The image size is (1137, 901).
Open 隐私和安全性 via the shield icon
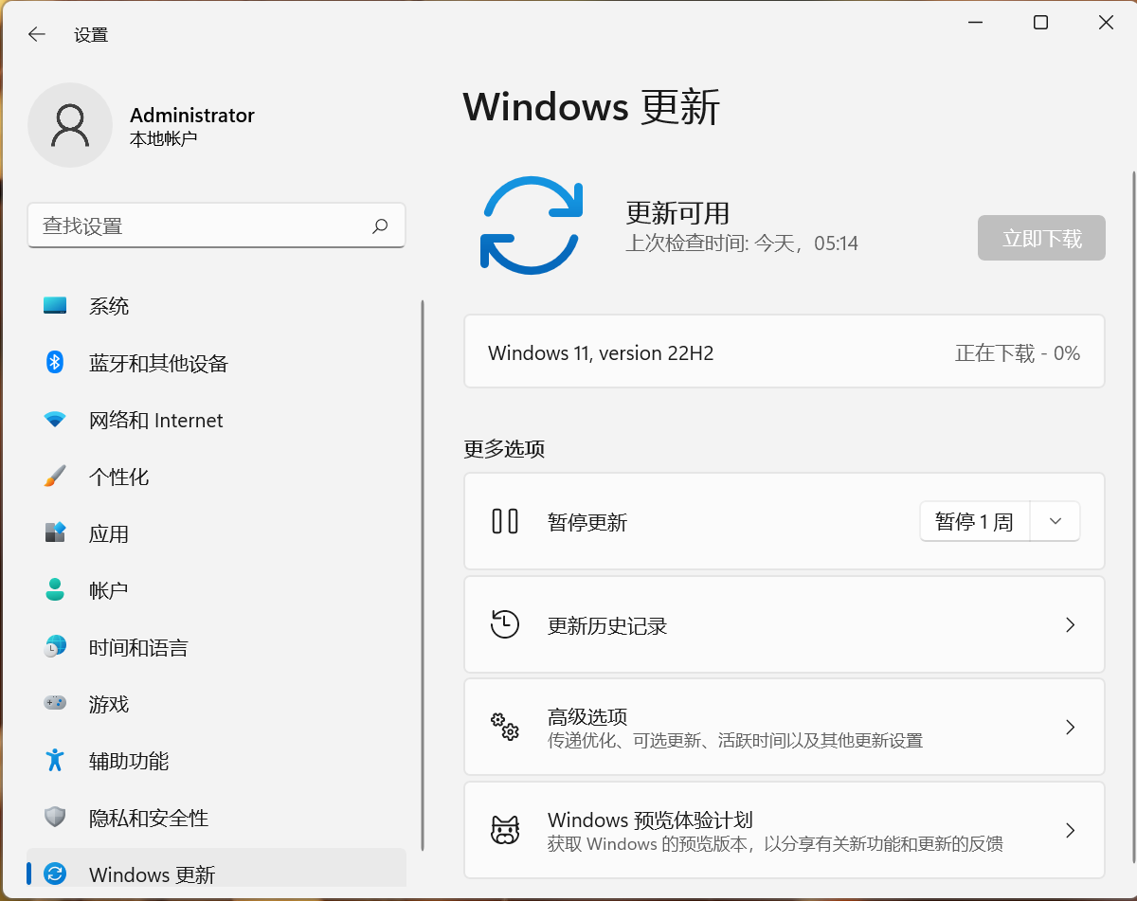click(56, 817)
